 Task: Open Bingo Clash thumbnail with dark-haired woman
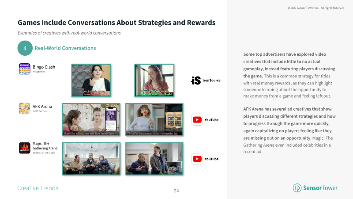[91, 80]
